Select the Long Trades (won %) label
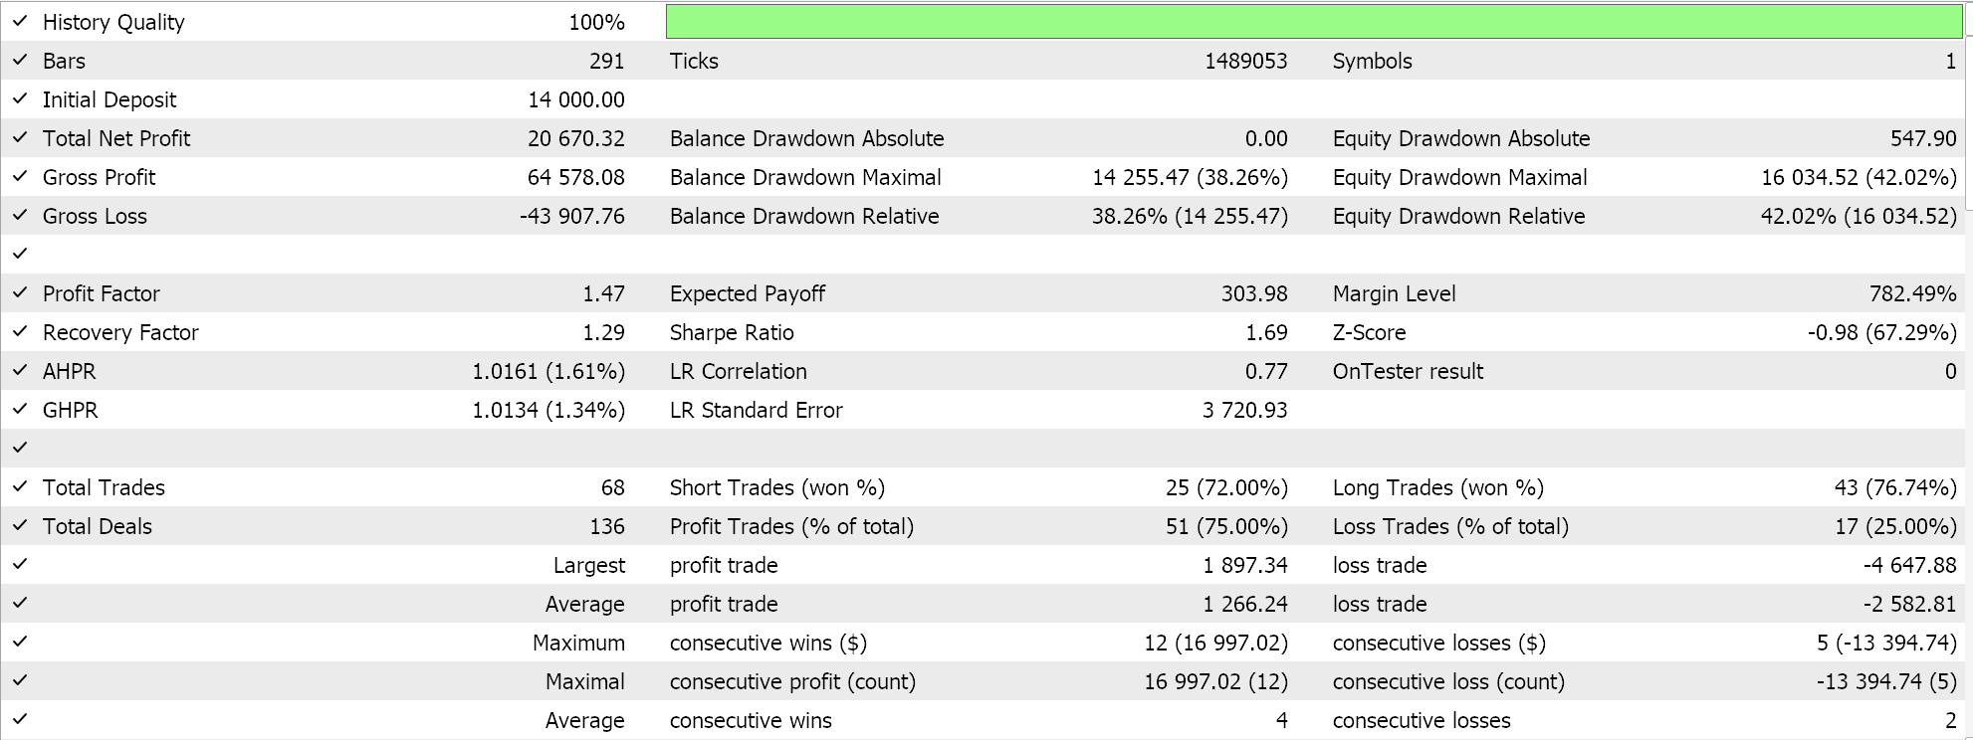Image resolution: width=1973 pixels, height=740 pixels. click(x=1437, y=487)
